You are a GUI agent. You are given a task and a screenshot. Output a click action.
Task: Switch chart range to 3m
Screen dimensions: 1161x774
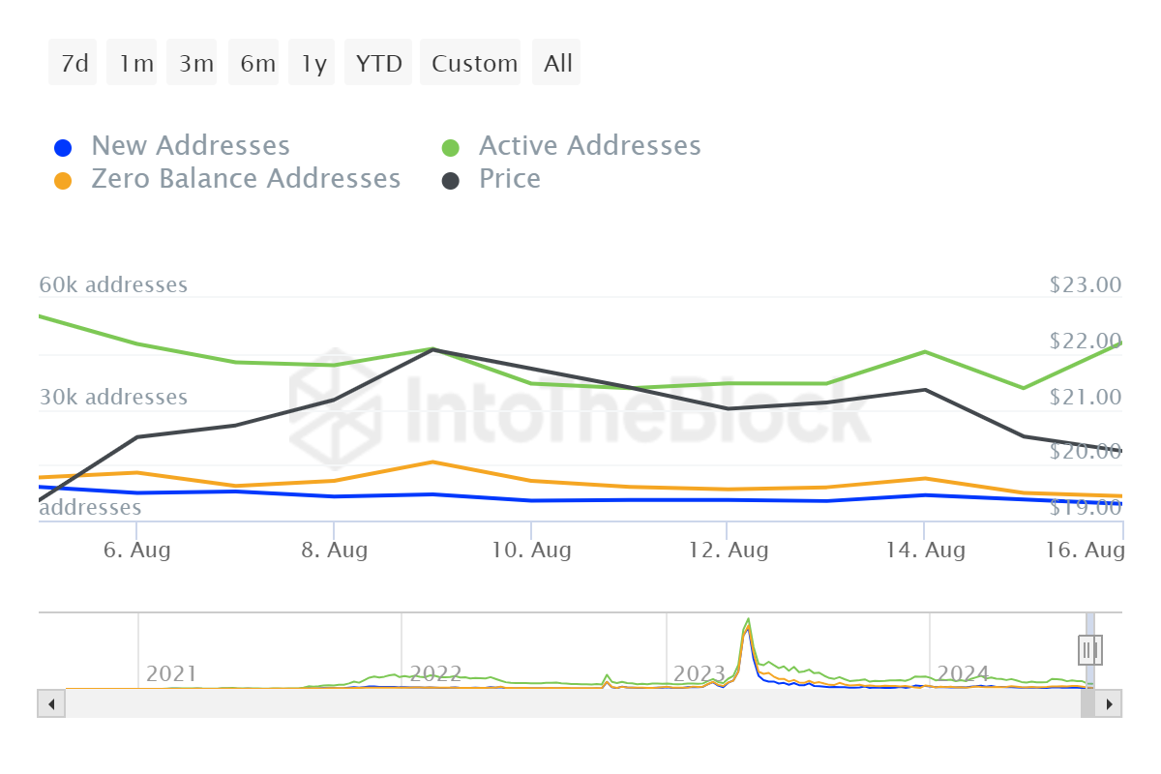195,63
